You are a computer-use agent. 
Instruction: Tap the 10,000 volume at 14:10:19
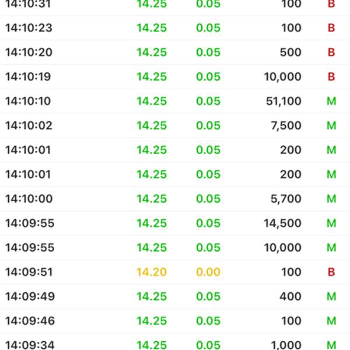click(x=282, y=77)
